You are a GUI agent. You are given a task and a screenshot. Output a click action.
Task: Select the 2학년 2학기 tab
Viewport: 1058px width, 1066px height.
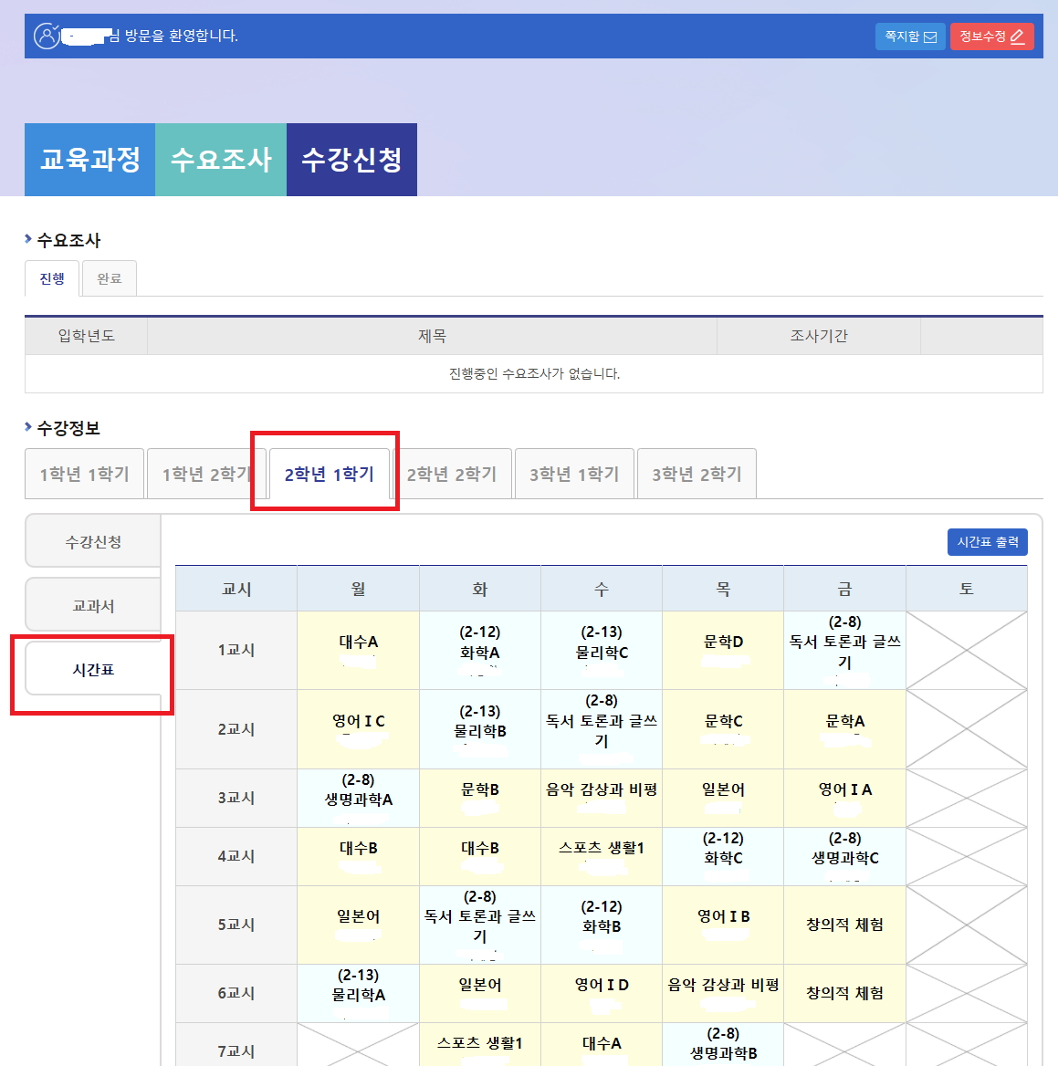pyautogui.click(x=452, y=474)
